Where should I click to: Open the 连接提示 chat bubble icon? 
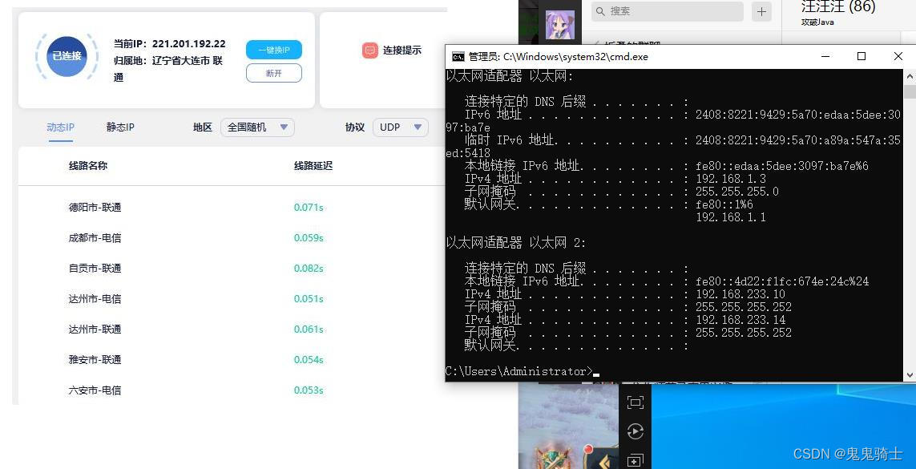point(369,51)
